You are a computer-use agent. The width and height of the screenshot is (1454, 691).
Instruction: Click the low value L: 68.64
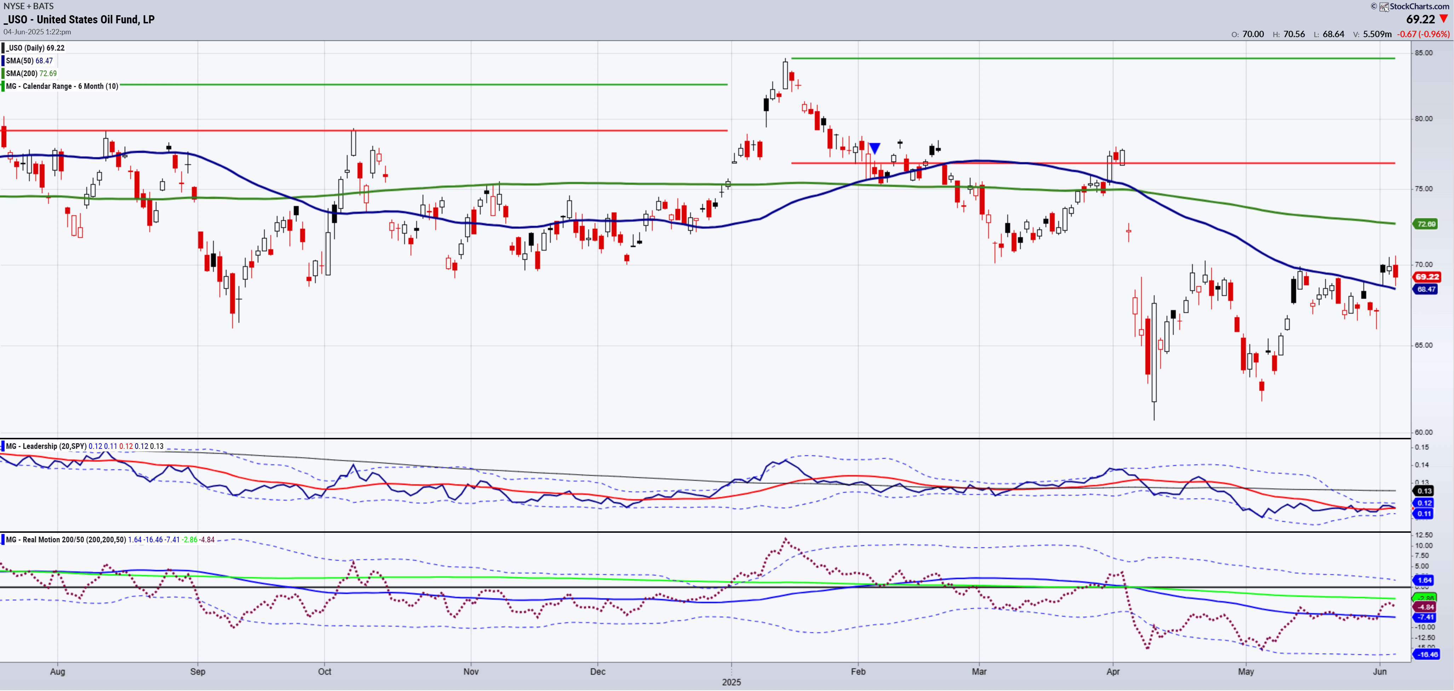tap(1329, 34)
